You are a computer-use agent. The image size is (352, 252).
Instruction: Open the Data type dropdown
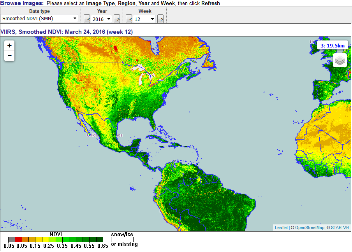[39, 18]
